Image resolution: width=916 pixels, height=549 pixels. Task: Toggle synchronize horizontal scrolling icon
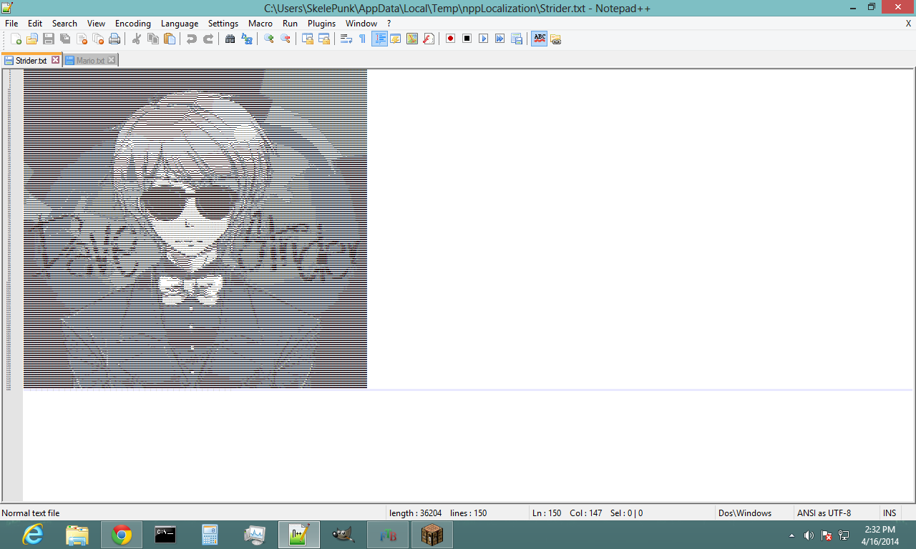(x=323, y=39)
